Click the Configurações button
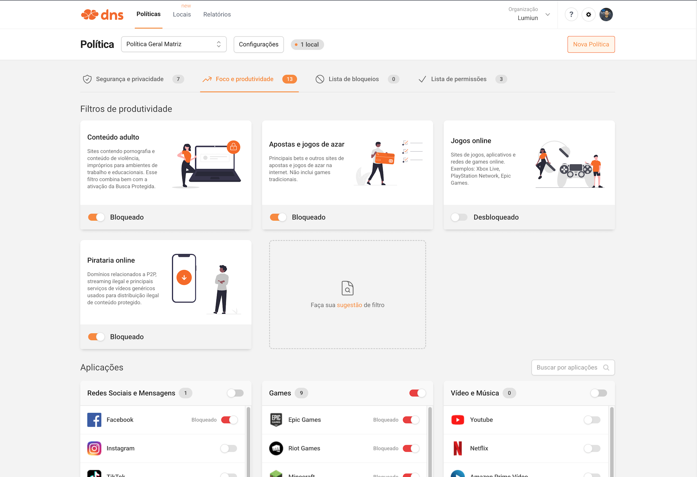This screenshot has height=477, width=697. click(x=259, y=44)
